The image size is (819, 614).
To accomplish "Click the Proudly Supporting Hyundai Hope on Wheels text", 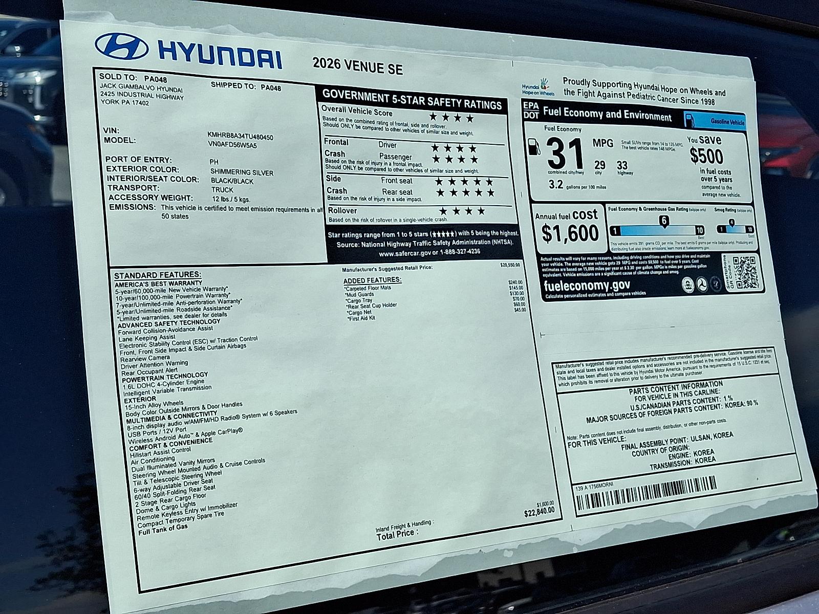I will (644, 91).
